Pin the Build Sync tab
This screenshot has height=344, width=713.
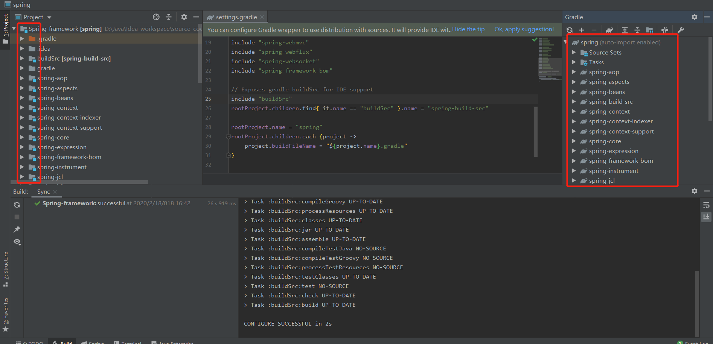(x=17, y=229)
